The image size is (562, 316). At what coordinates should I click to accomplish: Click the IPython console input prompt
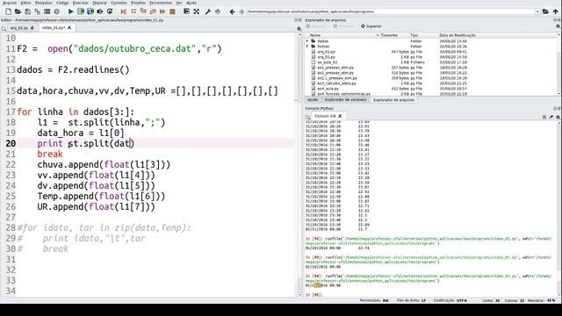click(314, 295)
